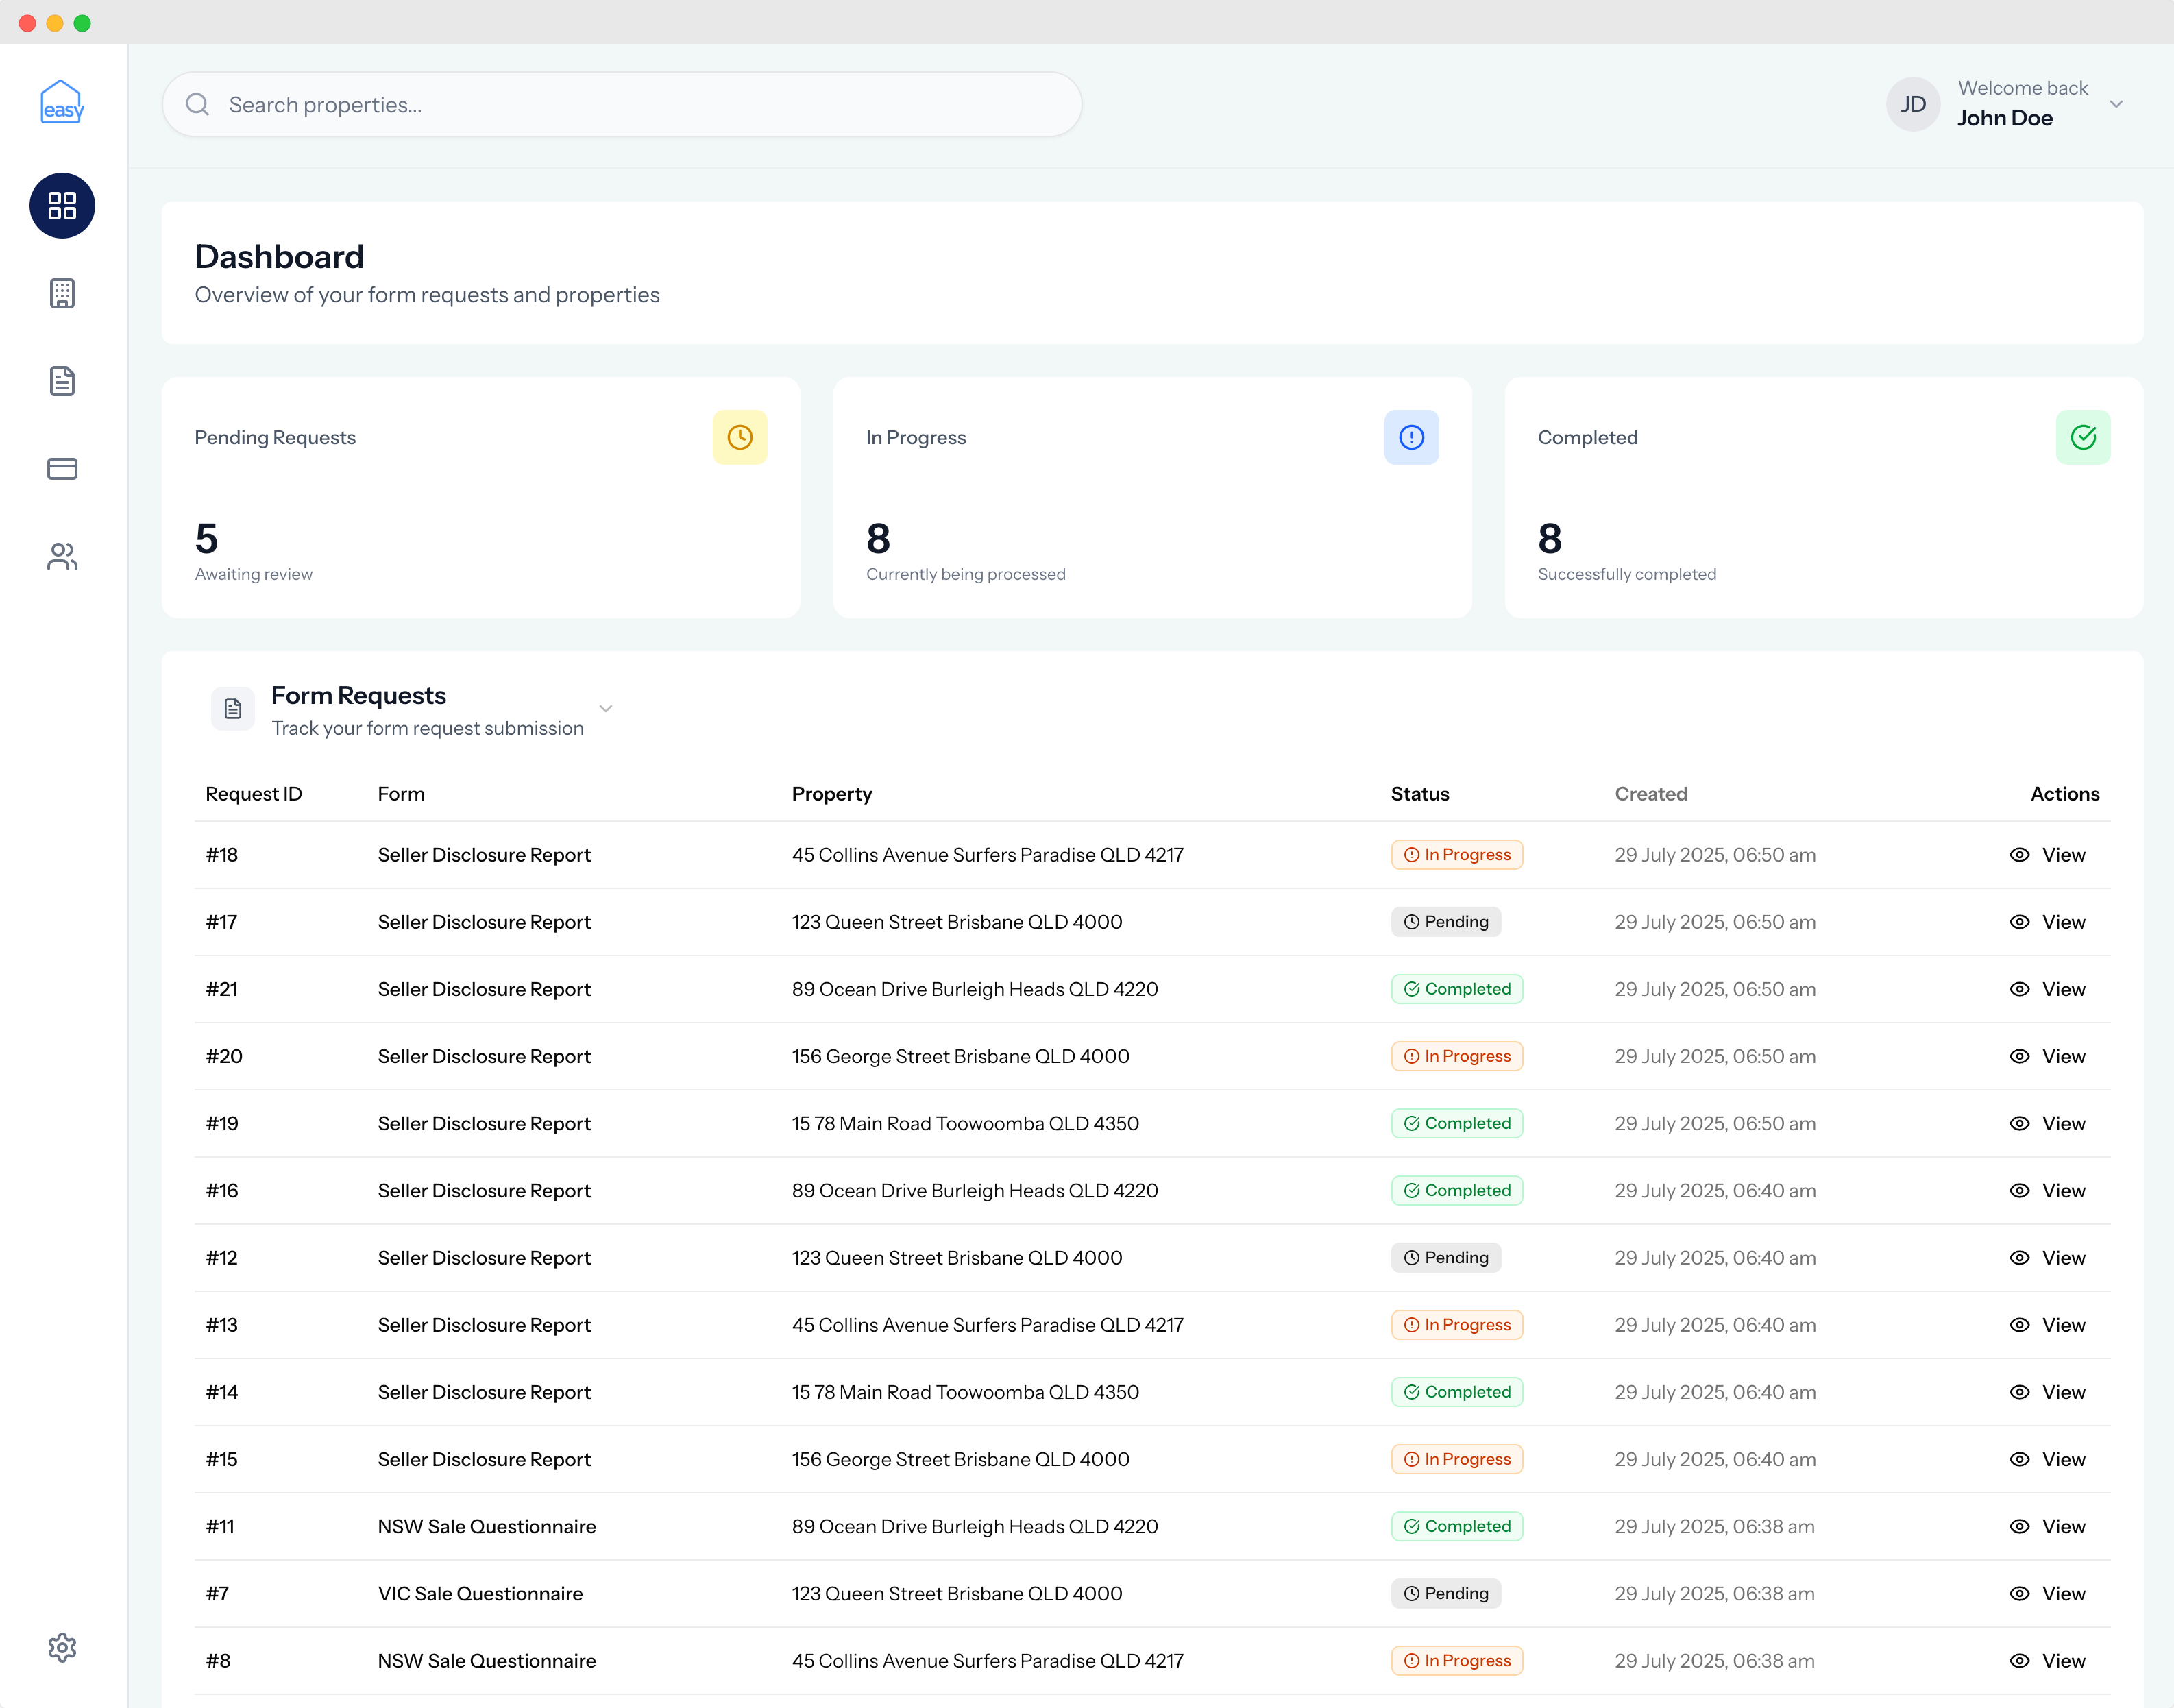Click the clock icon on Pending Requests card

(x=740, y=437)
